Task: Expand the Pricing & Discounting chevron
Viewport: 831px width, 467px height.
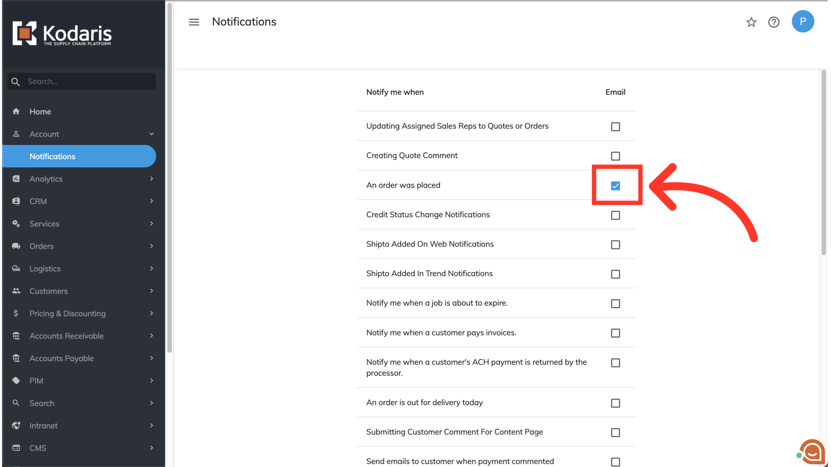Action: [x=151, y=313]
